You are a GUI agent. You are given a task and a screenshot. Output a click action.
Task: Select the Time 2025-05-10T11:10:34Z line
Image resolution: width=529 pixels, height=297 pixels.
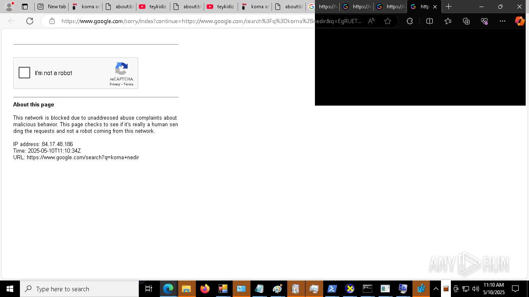pos(47,151)
